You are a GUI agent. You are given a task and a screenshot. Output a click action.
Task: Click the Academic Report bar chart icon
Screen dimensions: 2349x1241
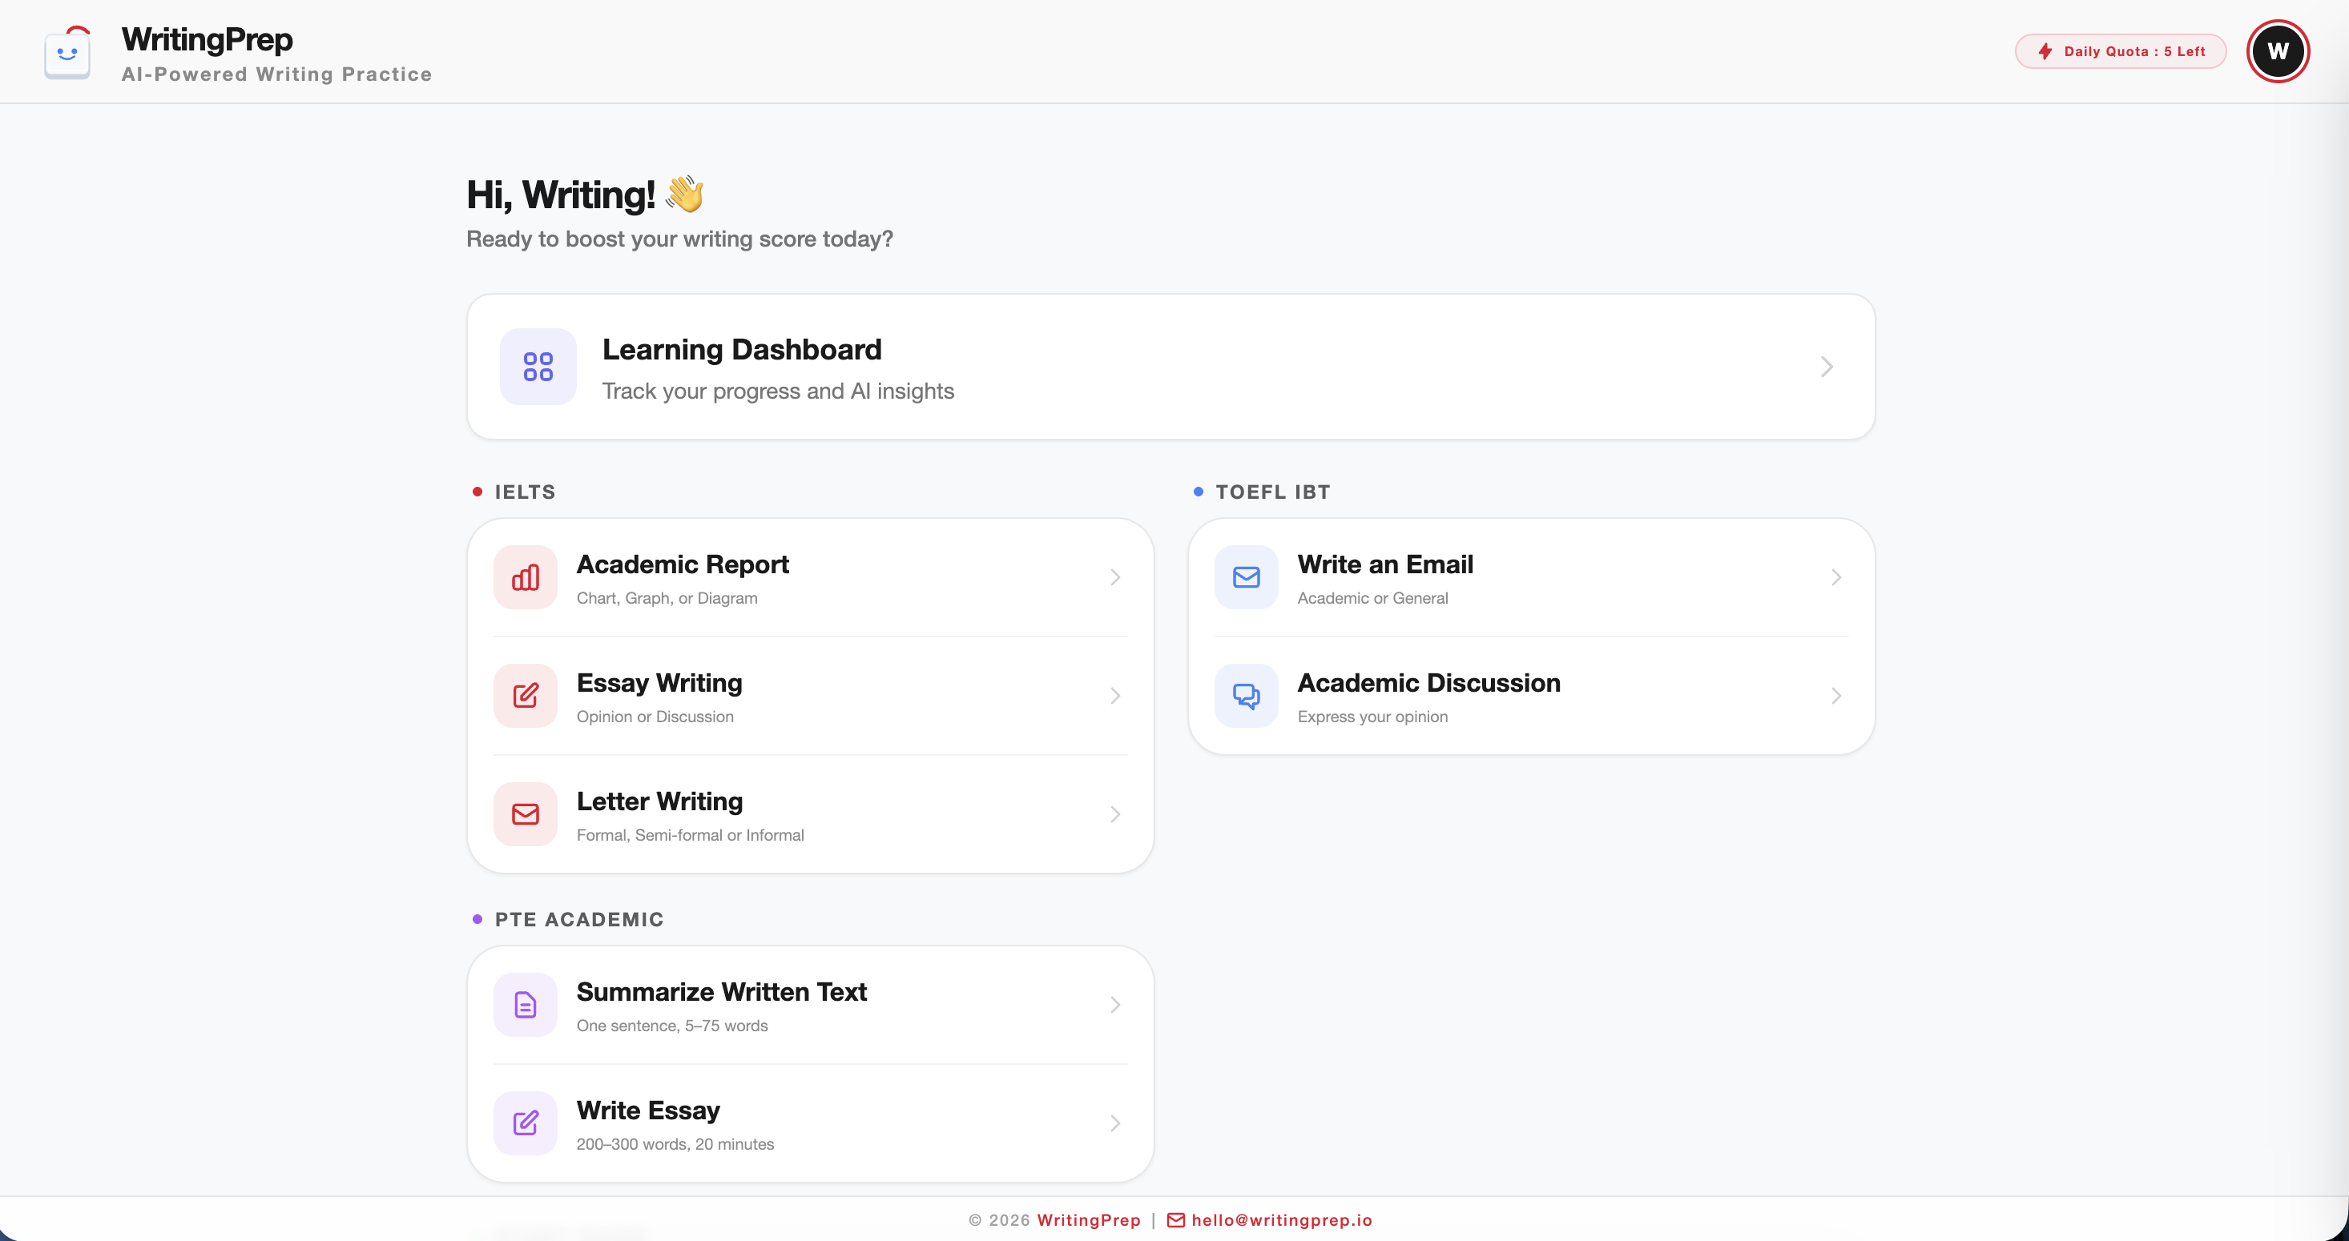tap(526, 576)
